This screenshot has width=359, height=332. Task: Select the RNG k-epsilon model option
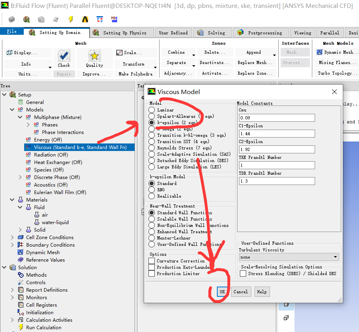[x=152, y=190]
